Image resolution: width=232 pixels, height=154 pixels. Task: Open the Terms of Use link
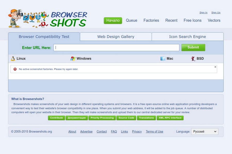[154, 131]
